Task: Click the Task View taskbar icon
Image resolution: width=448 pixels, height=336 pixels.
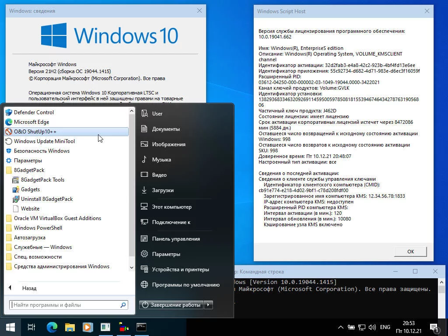Action: coord(31,327)
